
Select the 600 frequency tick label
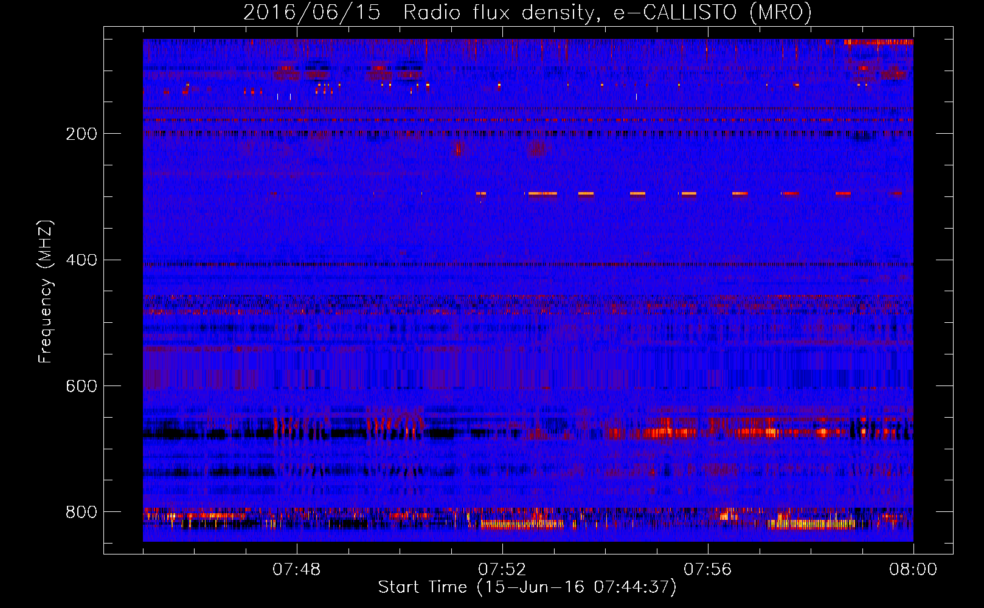point(81,386)
